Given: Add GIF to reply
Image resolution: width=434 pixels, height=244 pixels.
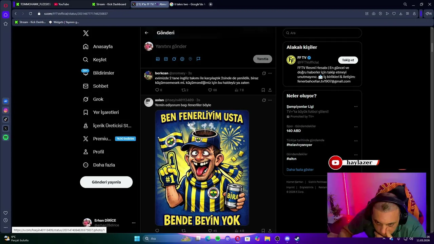Looking at the screenshot, I should pos(166,59).
